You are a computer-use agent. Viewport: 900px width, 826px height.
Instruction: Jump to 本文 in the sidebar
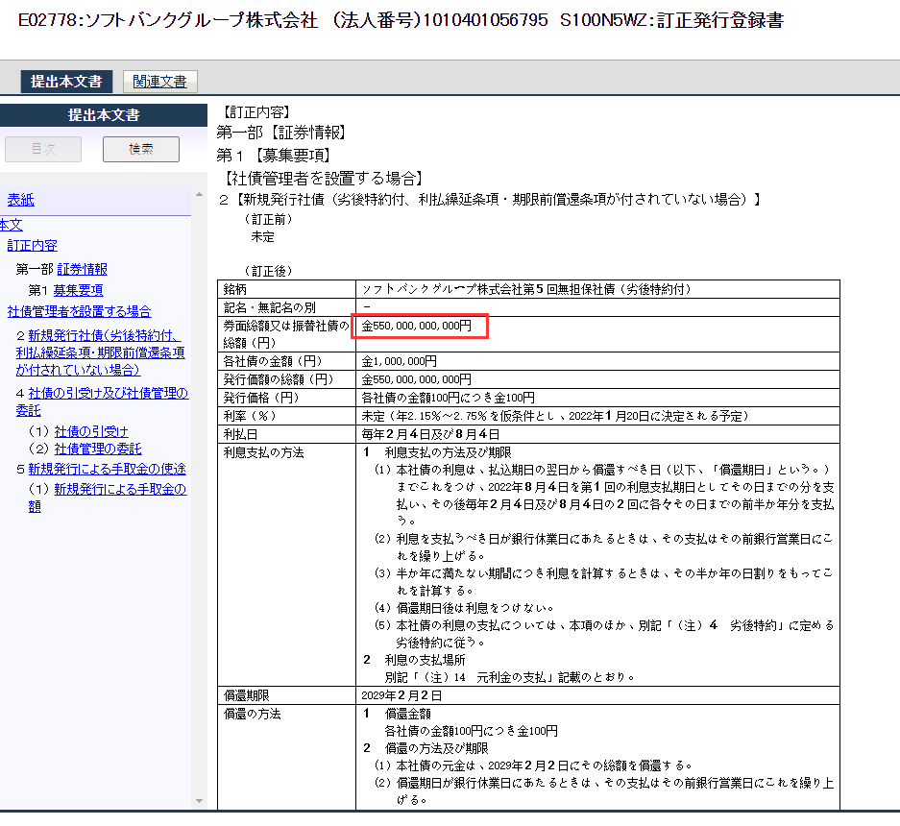click(11, 224)
